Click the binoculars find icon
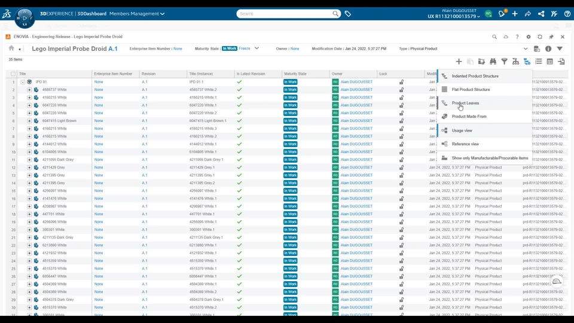 coord(493,62)
